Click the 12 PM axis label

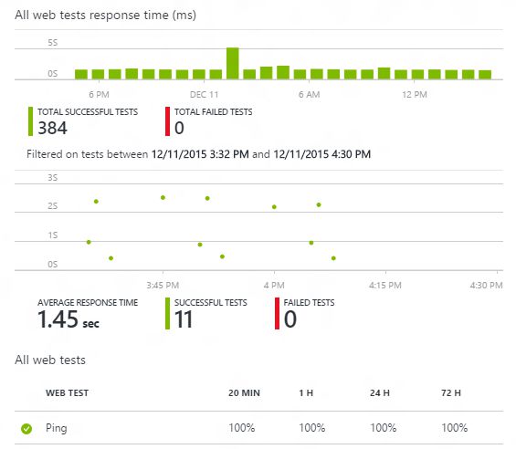click(x=415, y=95)
